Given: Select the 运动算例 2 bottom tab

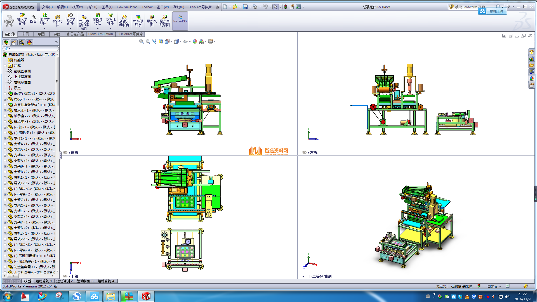Looking at the screenshot, I should pyautogui.click(x=64, y=281).
